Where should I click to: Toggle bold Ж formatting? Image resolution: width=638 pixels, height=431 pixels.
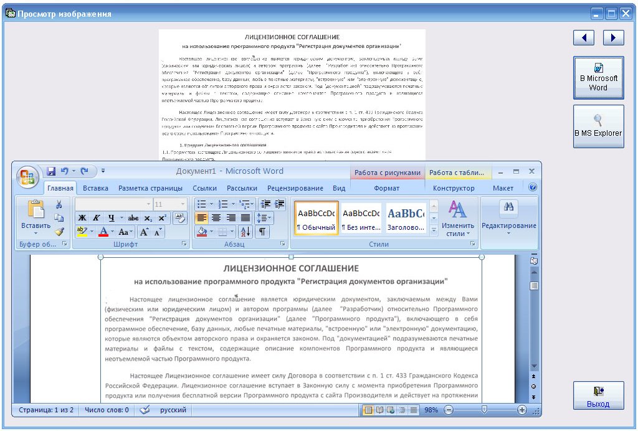coord(82,219)
